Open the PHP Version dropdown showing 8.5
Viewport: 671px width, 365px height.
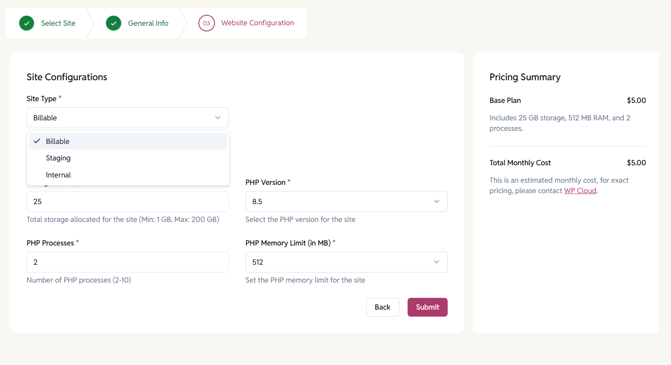[346, 201]
